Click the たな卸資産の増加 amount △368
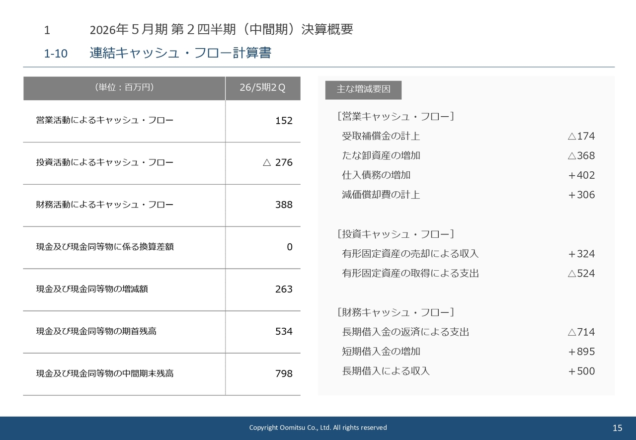 coord(581,155)
